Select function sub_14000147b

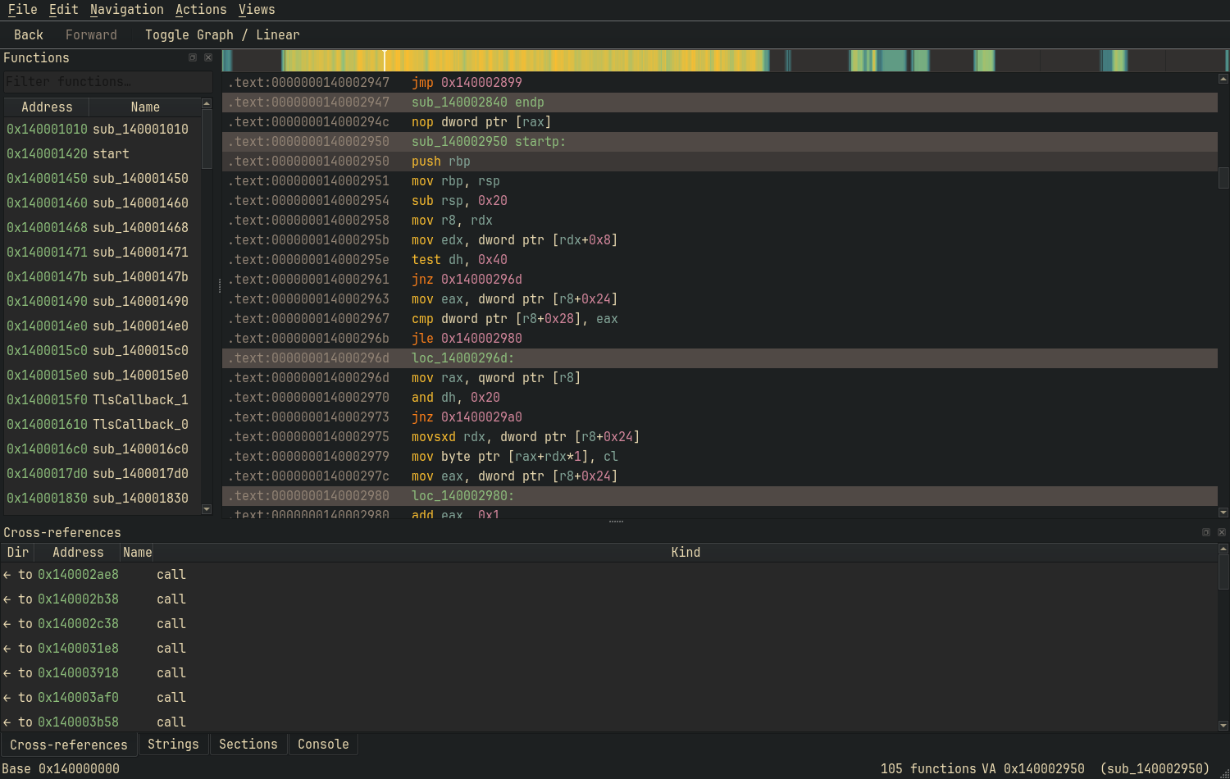click(102, 277)
